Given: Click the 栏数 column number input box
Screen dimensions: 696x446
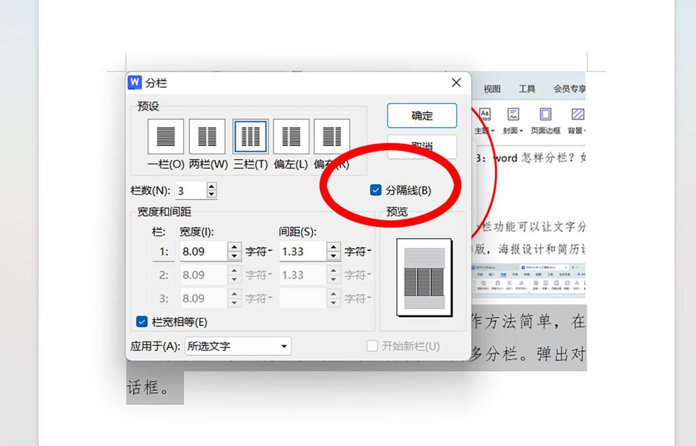Looking at the screenshot, I should (x=190, y=191).
